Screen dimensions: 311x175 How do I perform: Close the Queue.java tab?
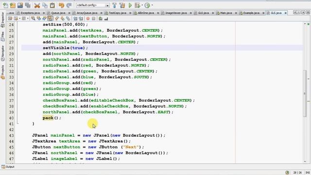69,13
